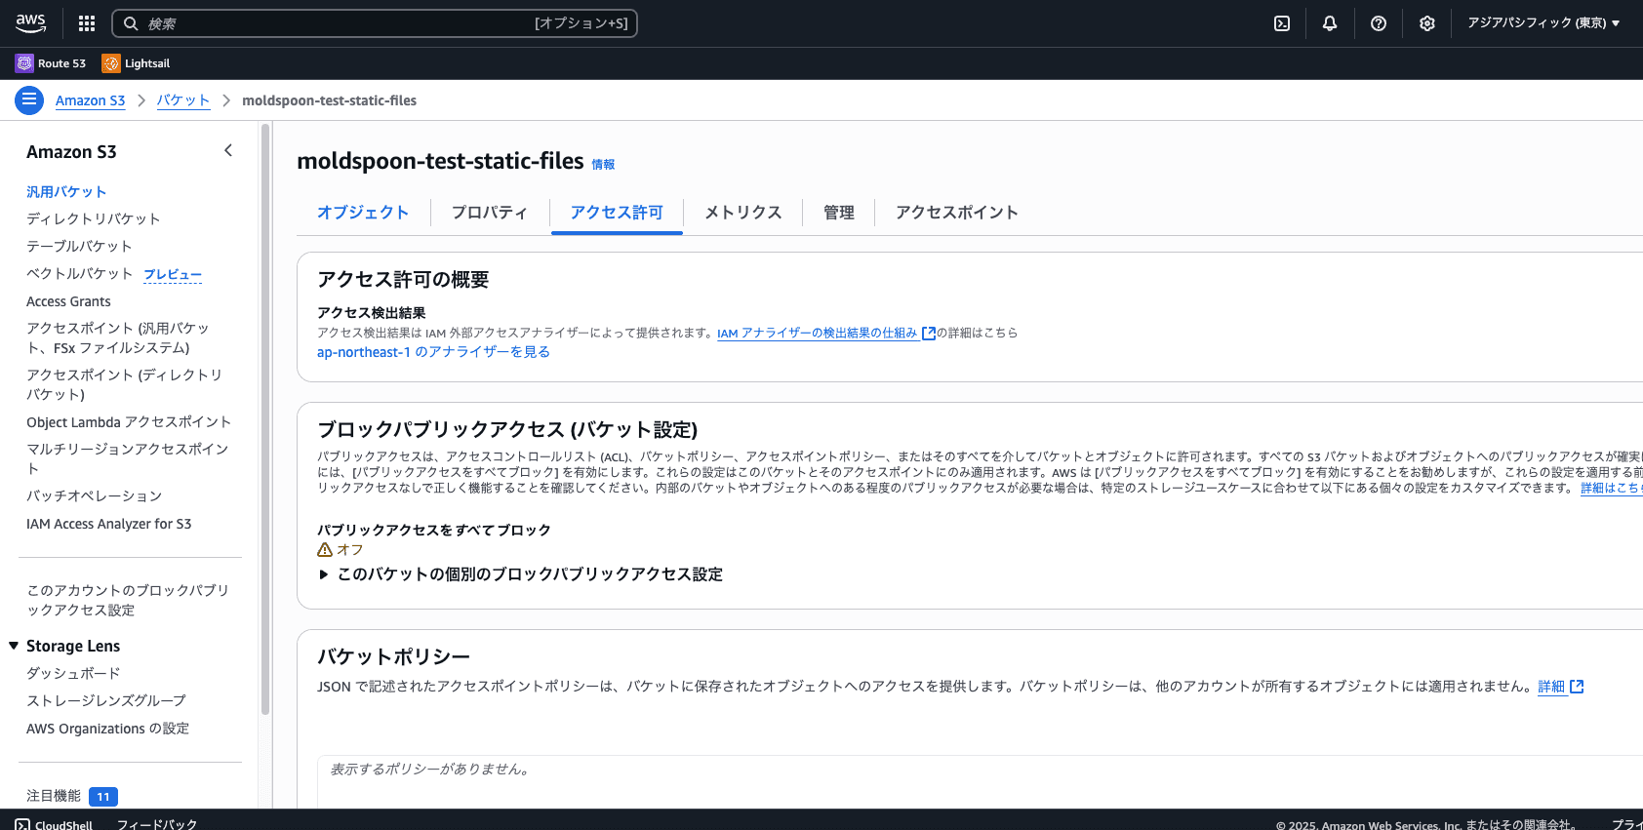1643x830 pixels.
Task: Go to Amazon S3 breadcrumb link
Action: 91,100
